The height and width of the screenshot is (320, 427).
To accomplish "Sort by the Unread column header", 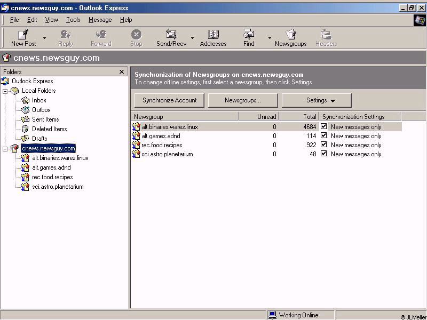I will pos(258,116).
